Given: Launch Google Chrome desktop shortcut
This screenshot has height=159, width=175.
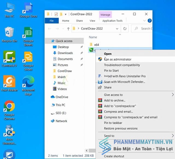Looking at the screenshot, I should pyautogui.click(x=9, y=110).
